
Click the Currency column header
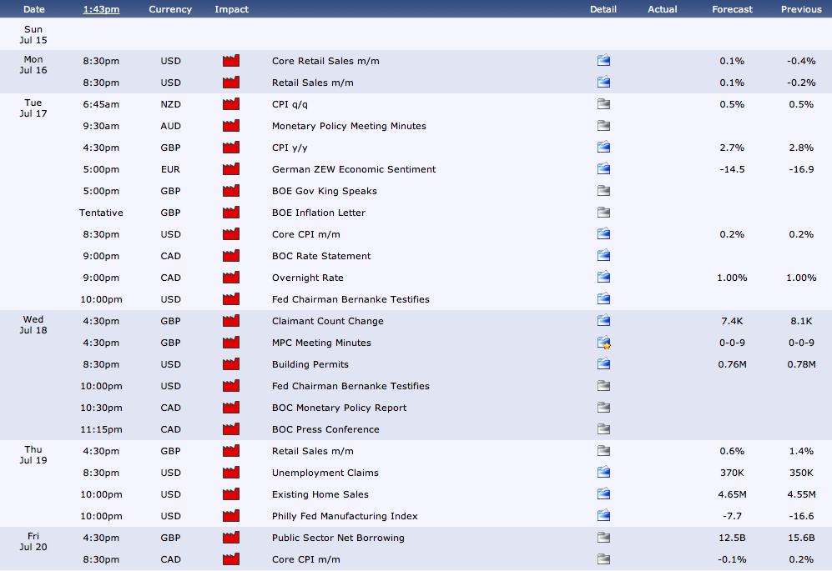pyautogui.click(x=170, y=9)
